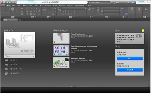Open the lineweight dropdown in Properties panel
Viewport: 151px width, 94px height.
point(111,11)
